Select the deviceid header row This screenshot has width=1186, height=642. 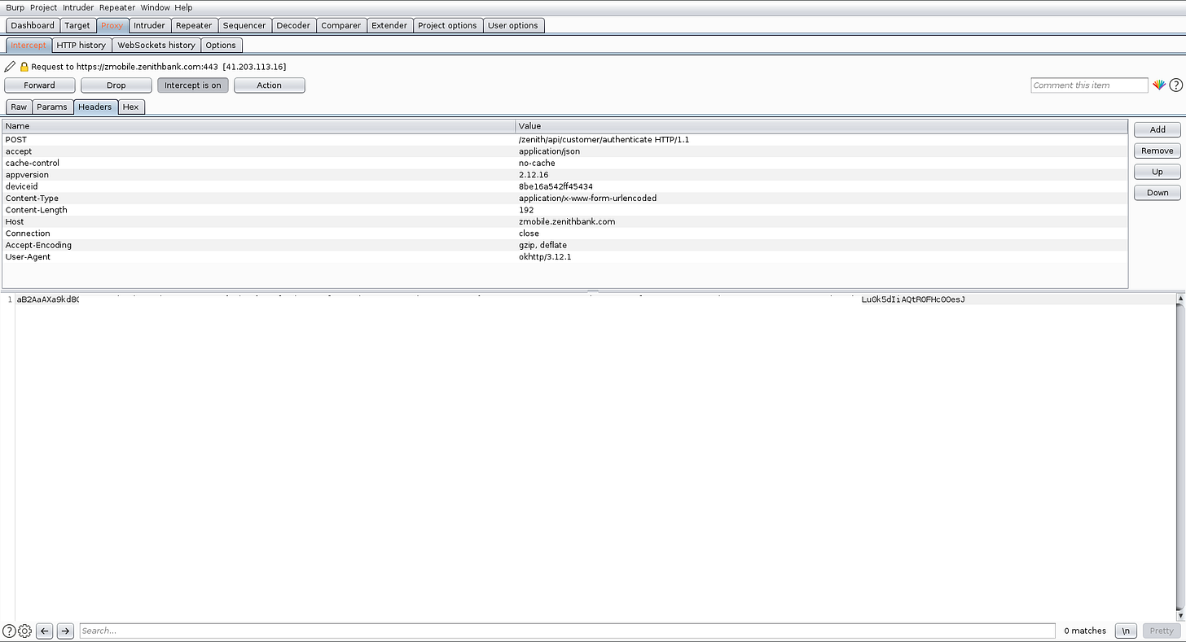565,186
